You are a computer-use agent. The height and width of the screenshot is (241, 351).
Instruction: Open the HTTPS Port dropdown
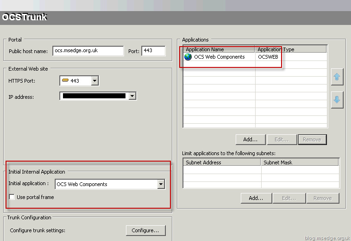point(94,81)
